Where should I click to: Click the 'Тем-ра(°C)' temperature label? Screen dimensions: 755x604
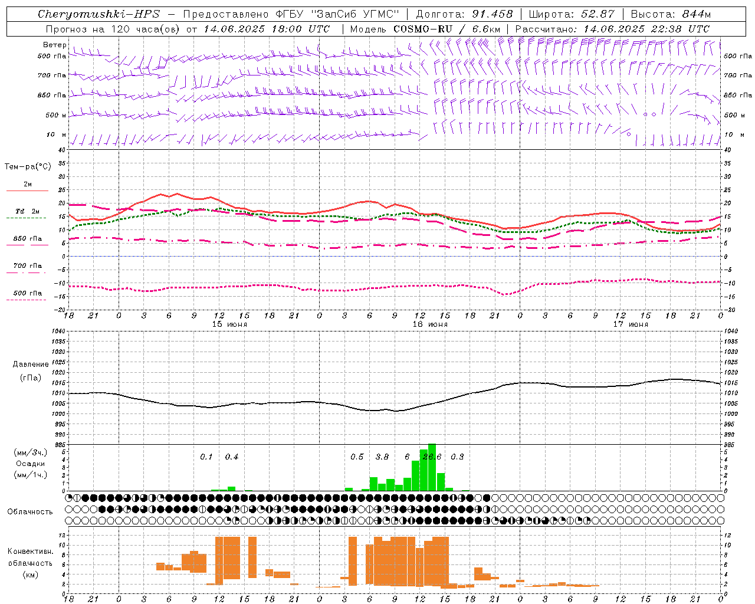(28, 167)
